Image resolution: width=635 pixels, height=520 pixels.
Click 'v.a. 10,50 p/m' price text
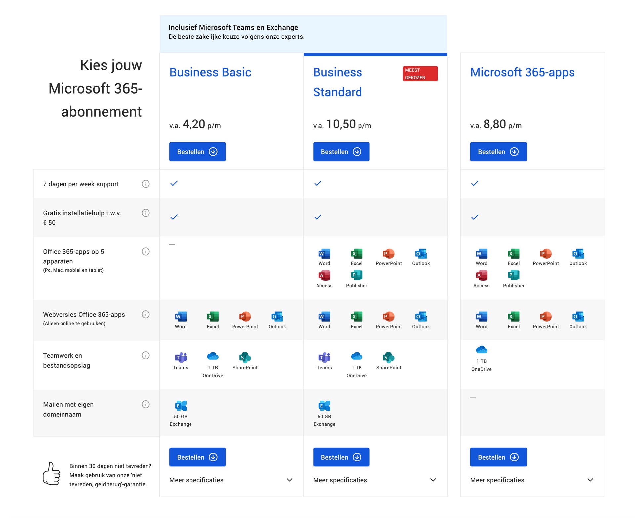coord(342,125)
